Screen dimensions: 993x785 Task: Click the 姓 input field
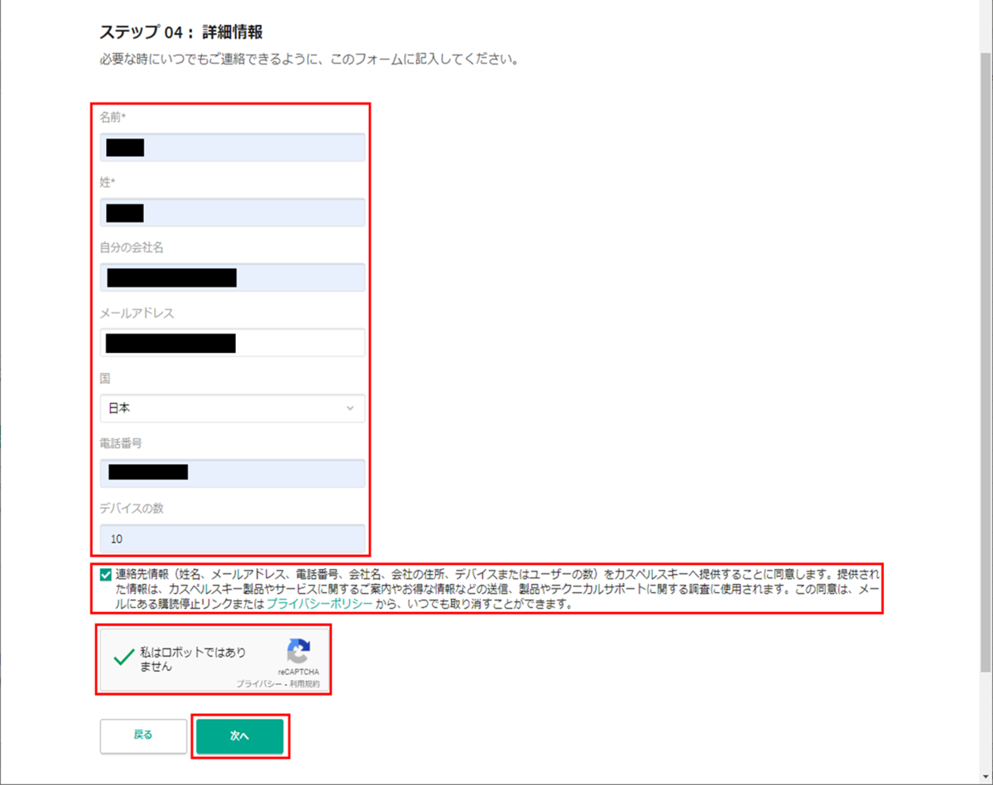232,212
